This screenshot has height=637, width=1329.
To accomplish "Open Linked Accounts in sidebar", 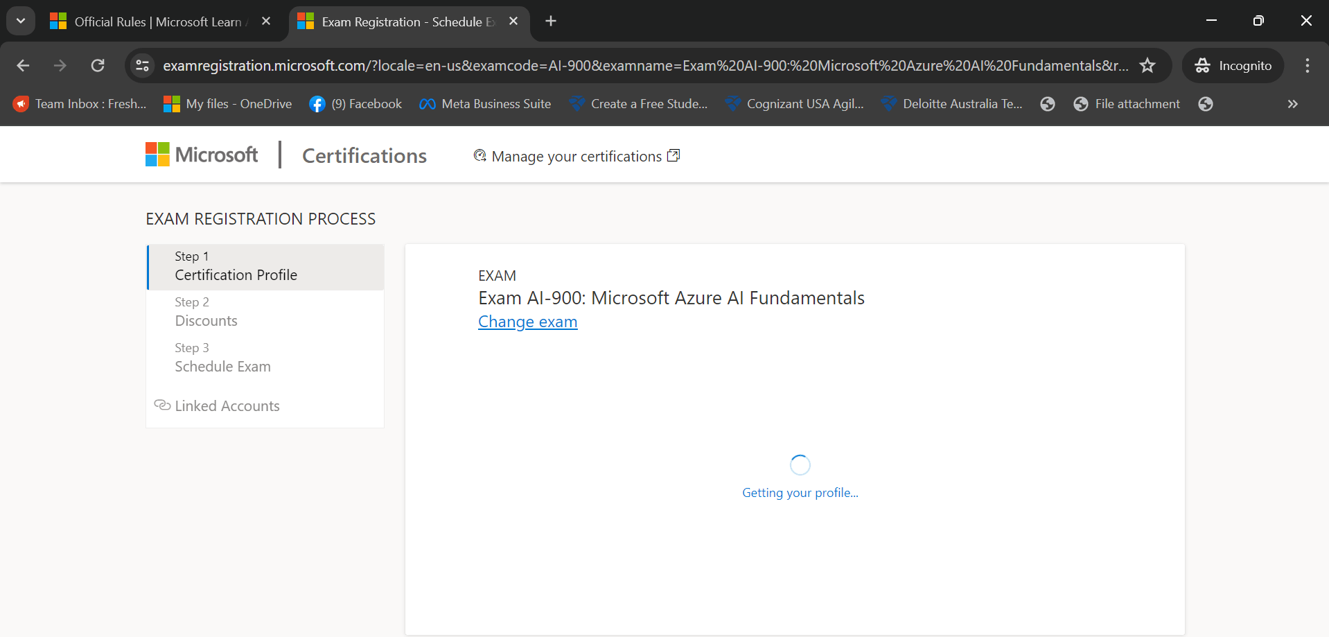I will click(217, 406).
